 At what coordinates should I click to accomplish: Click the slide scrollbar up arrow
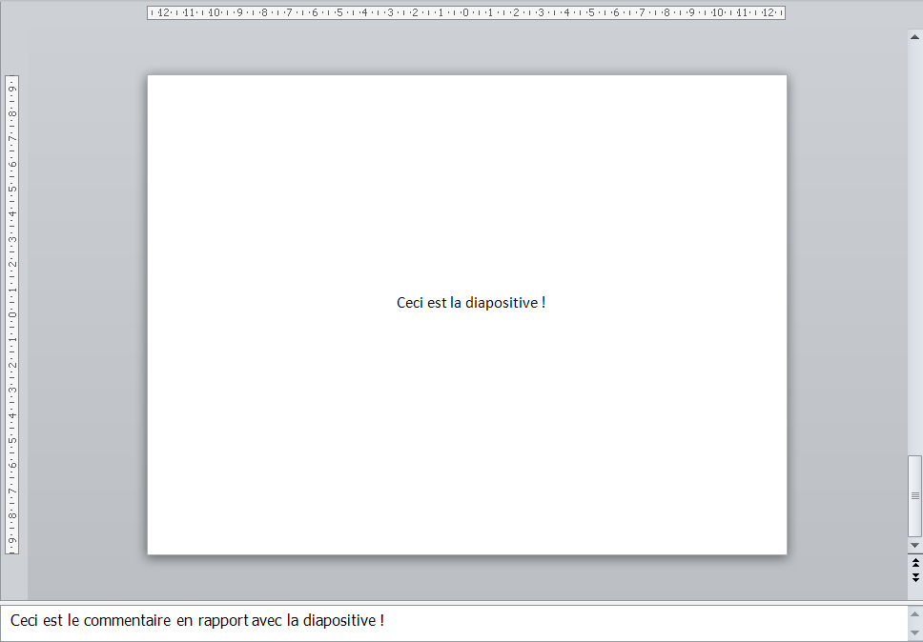pyautogui.click(x=915, y=35)
